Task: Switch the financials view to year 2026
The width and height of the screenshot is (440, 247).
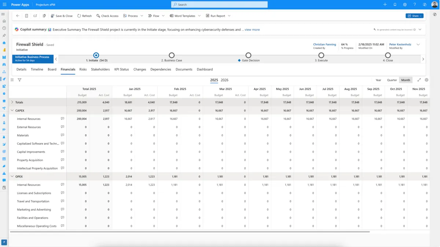Action: point(224,80)
